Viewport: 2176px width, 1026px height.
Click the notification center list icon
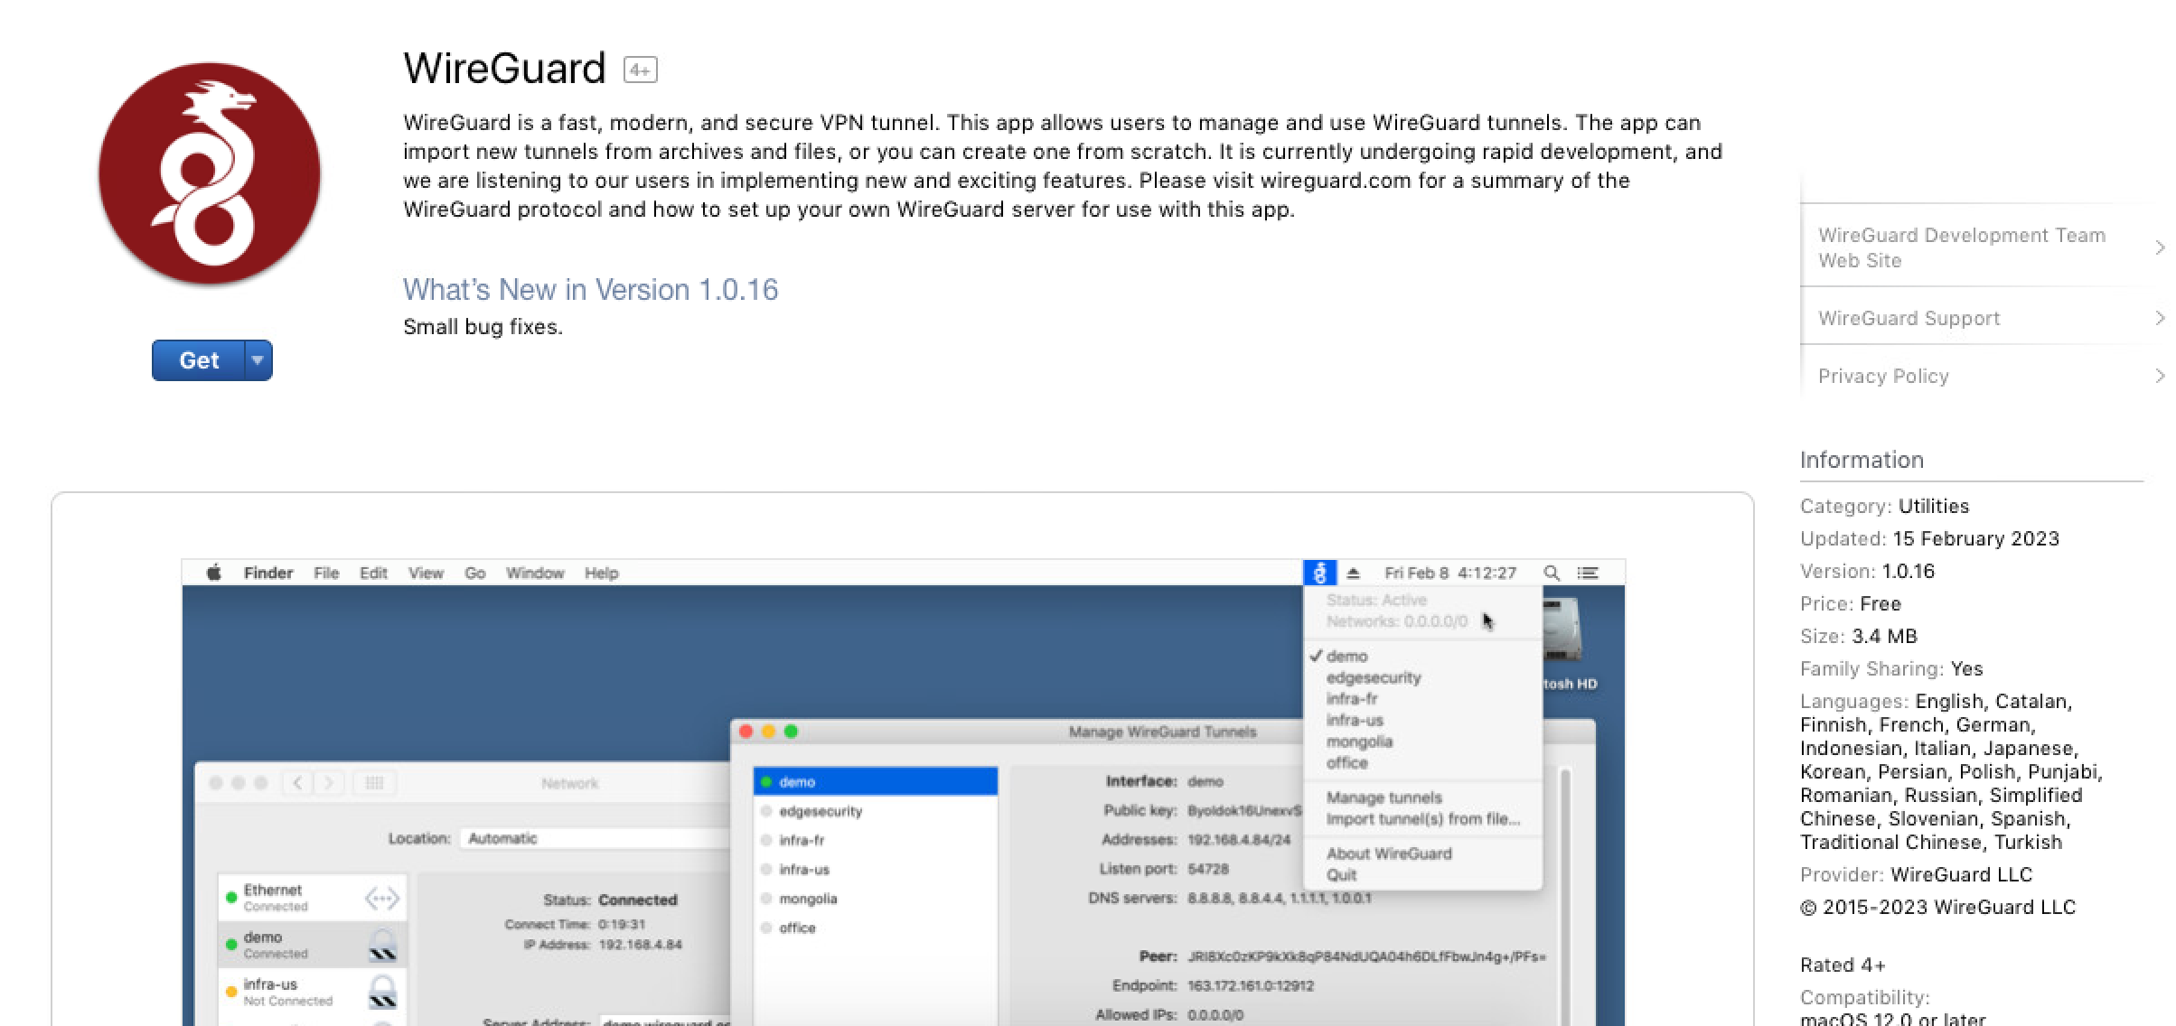coord(1588,573)
